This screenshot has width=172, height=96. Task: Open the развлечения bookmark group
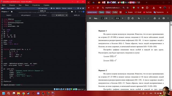92,12
